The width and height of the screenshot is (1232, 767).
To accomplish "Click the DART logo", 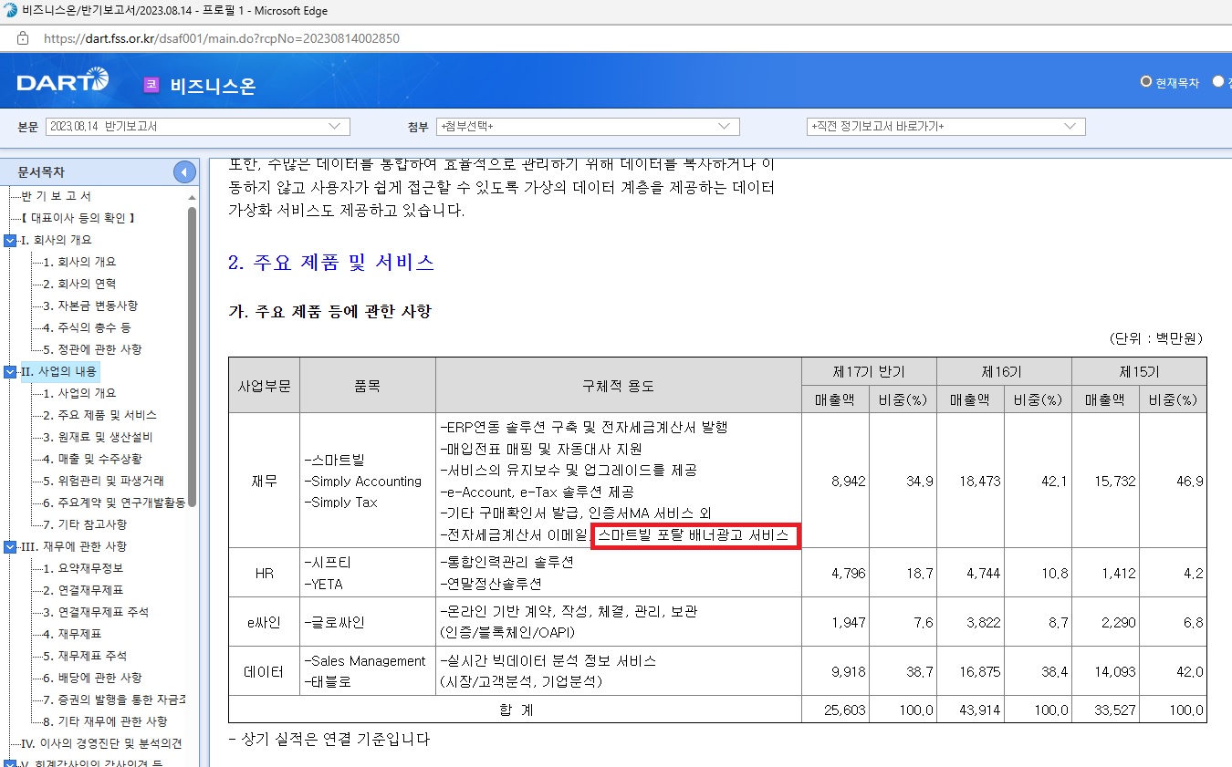I will pos(62,81).
